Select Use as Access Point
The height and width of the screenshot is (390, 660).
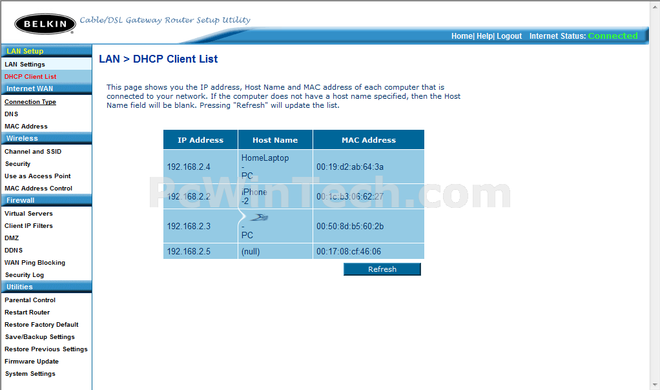pos(37,176)
